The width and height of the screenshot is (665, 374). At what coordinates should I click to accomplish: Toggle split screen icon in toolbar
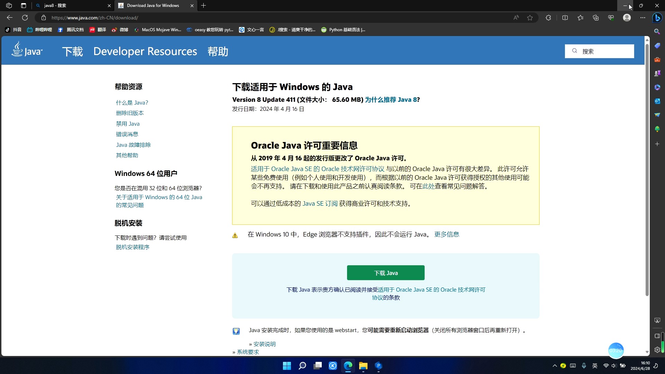pos(565,18)
